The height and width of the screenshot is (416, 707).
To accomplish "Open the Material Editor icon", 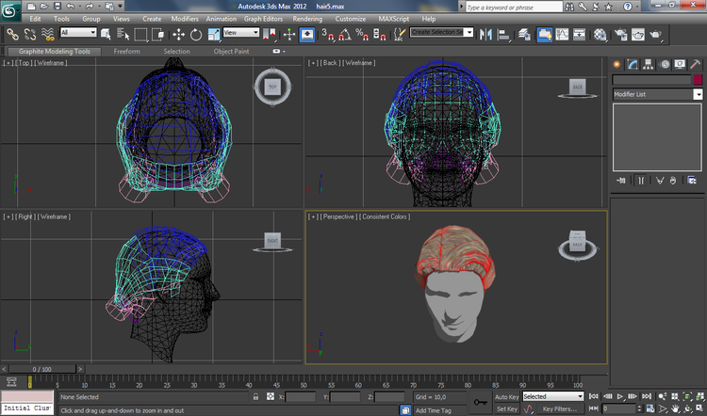I will (600, 35).
